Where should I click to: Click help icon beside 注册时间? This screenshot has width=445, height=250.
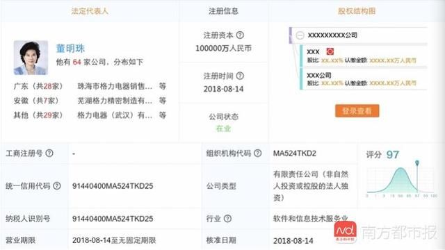[240, 76]
